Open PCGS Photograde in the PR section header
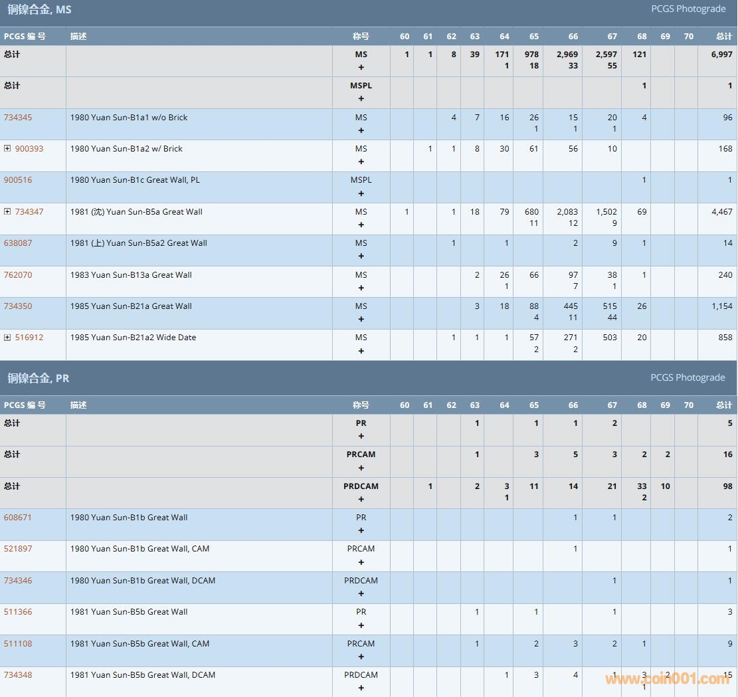Screen dimensions: 738x697 tap(688, 377)
